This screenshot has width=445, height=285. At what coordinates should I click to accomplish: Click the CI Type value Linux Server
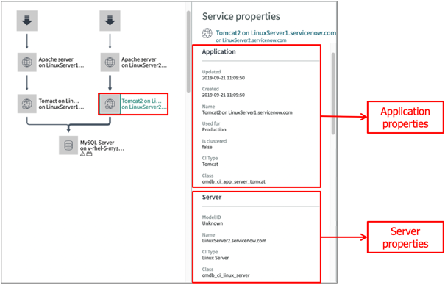click(x=216, y=258)
